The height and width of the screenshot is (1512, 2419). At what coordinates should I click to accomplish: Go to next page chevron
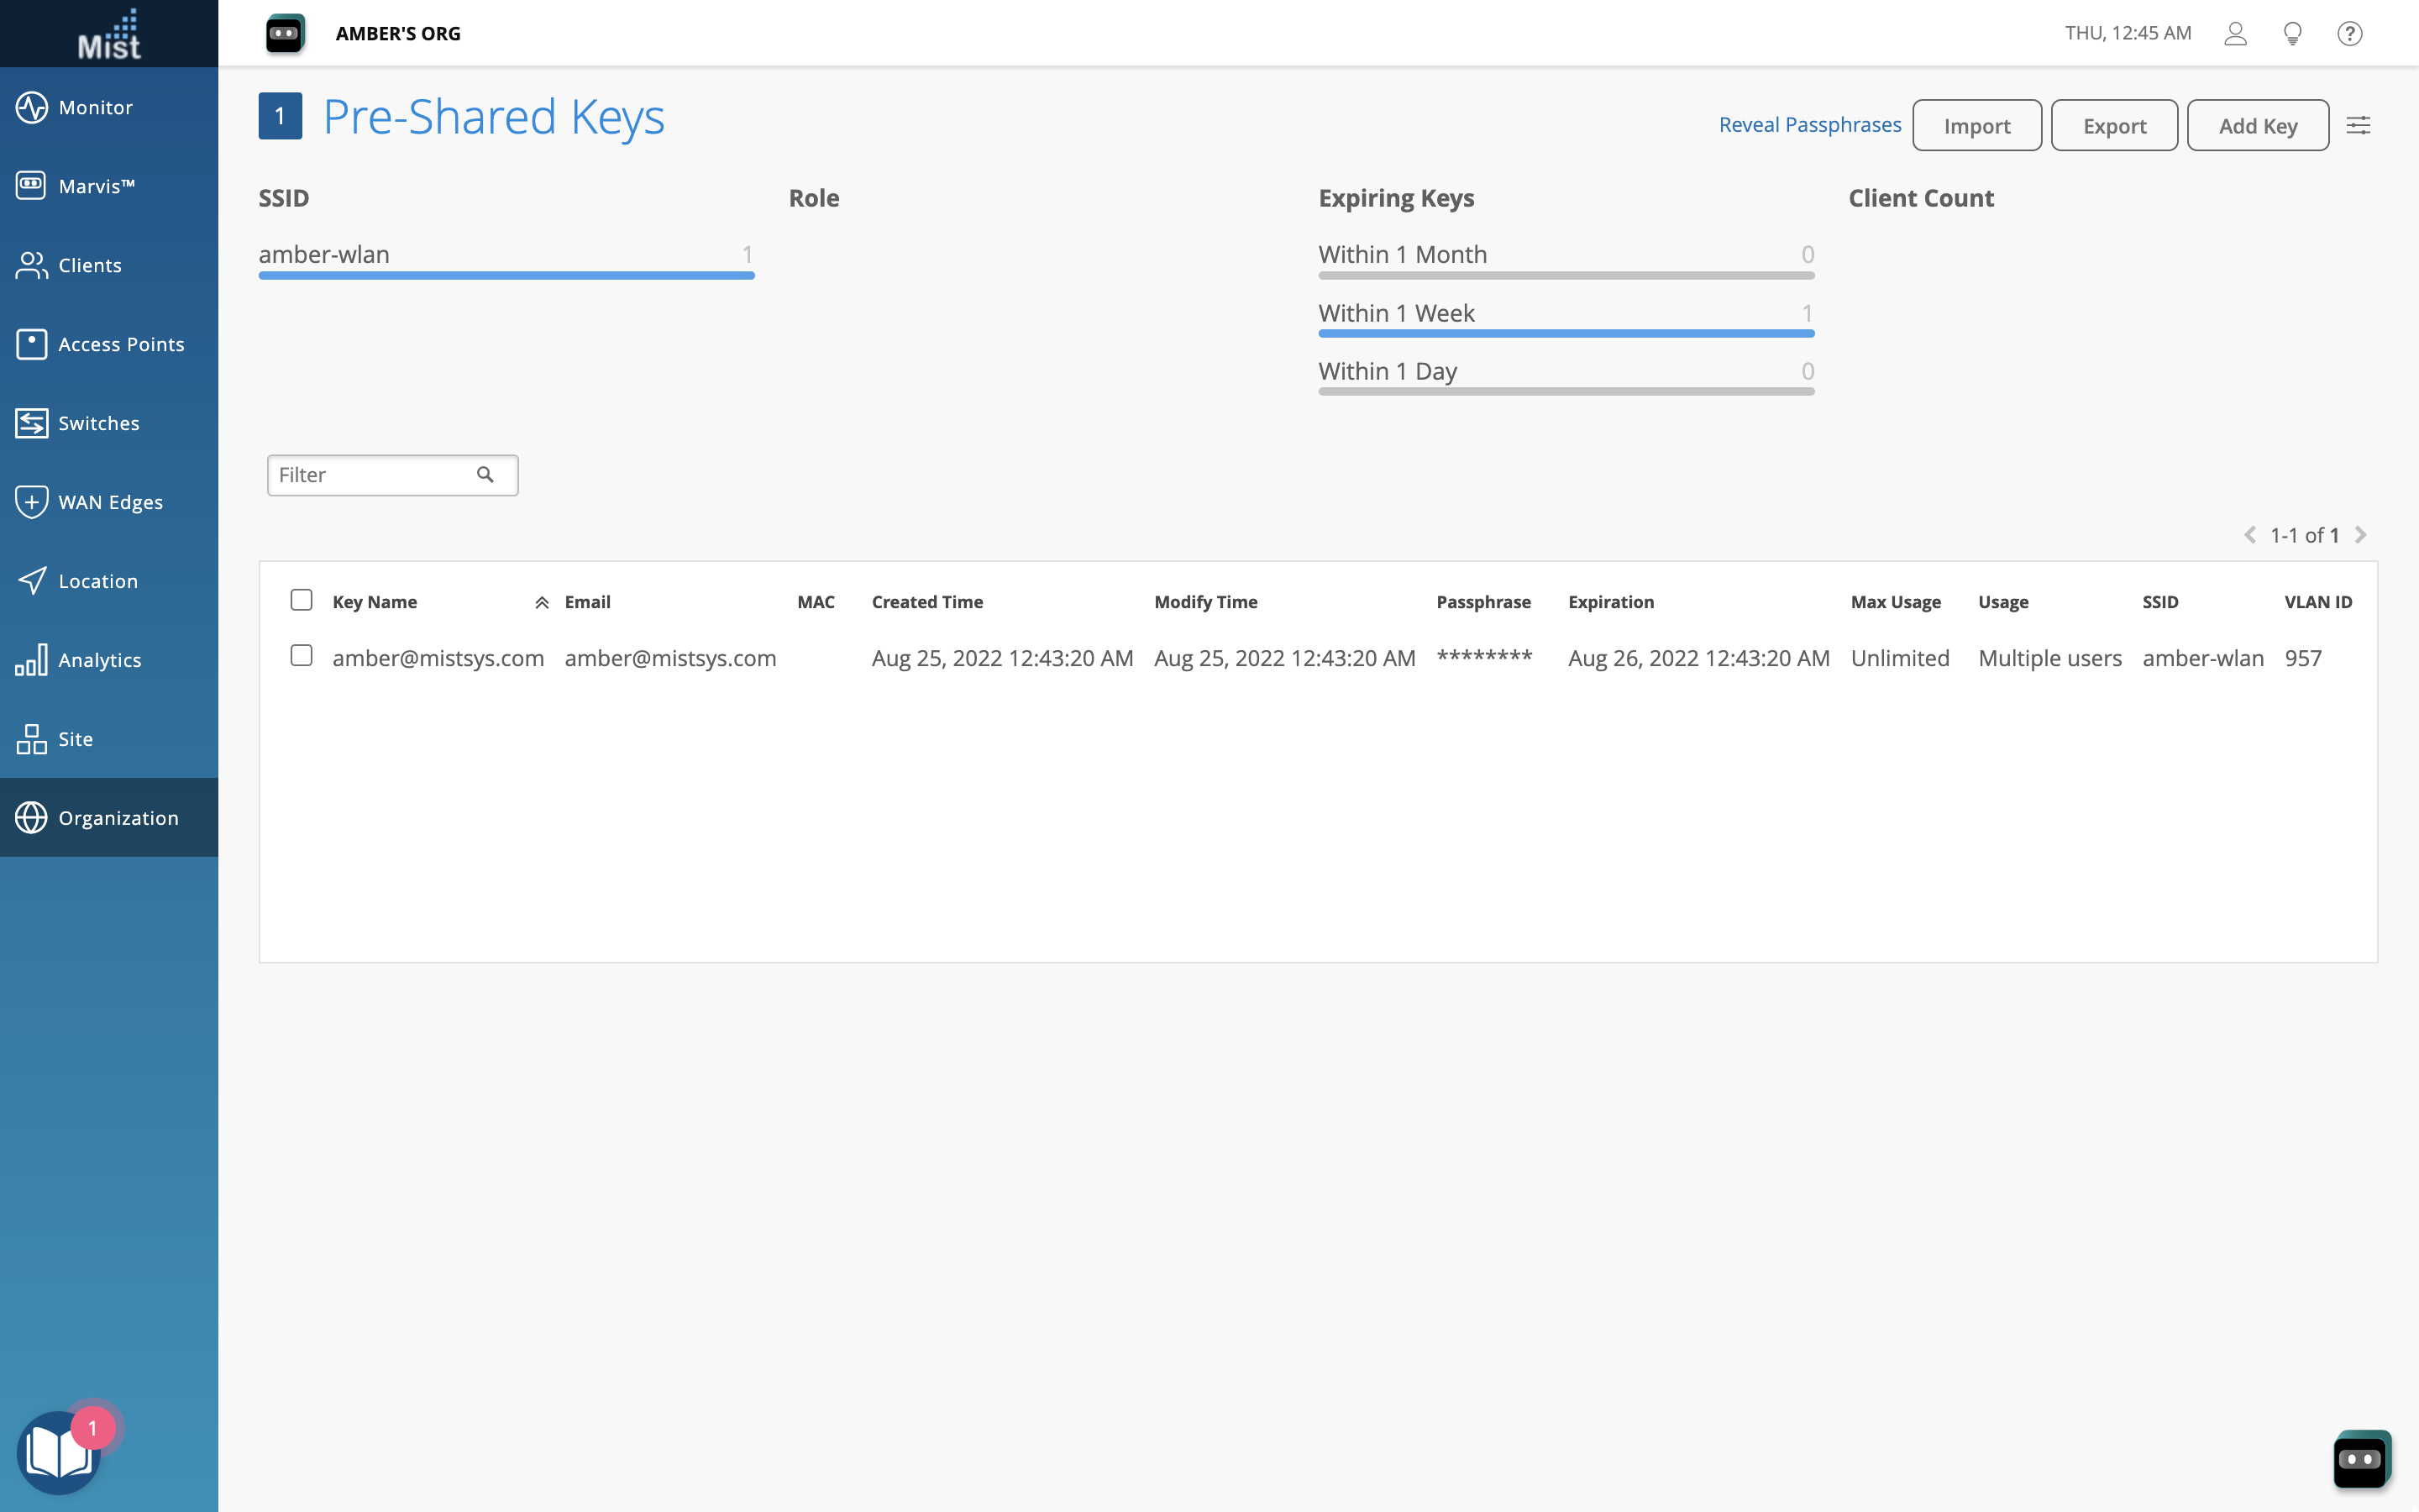click(x=2361, y=535)
